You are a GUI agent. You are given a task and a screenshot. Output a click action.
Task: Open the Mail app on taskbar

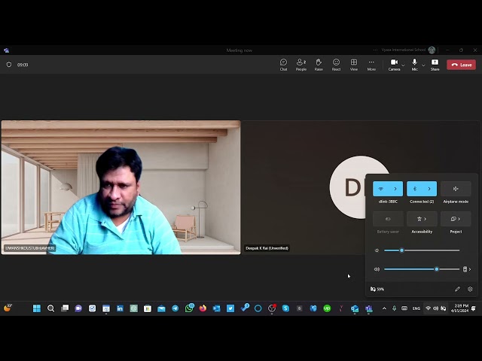[161, 308]
